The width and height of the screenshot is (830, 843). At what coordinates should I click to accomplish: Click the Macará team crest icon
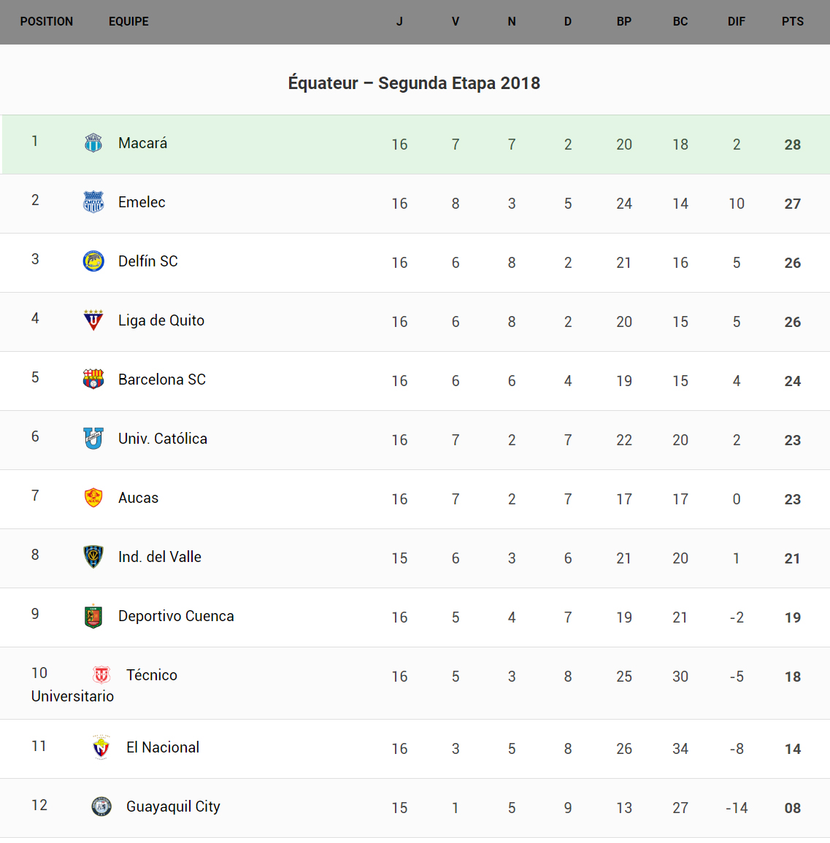coord(93,143)
